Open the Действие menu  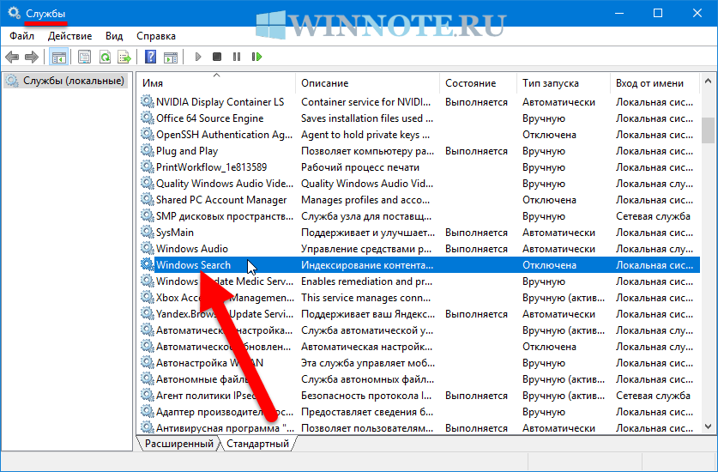70,36
